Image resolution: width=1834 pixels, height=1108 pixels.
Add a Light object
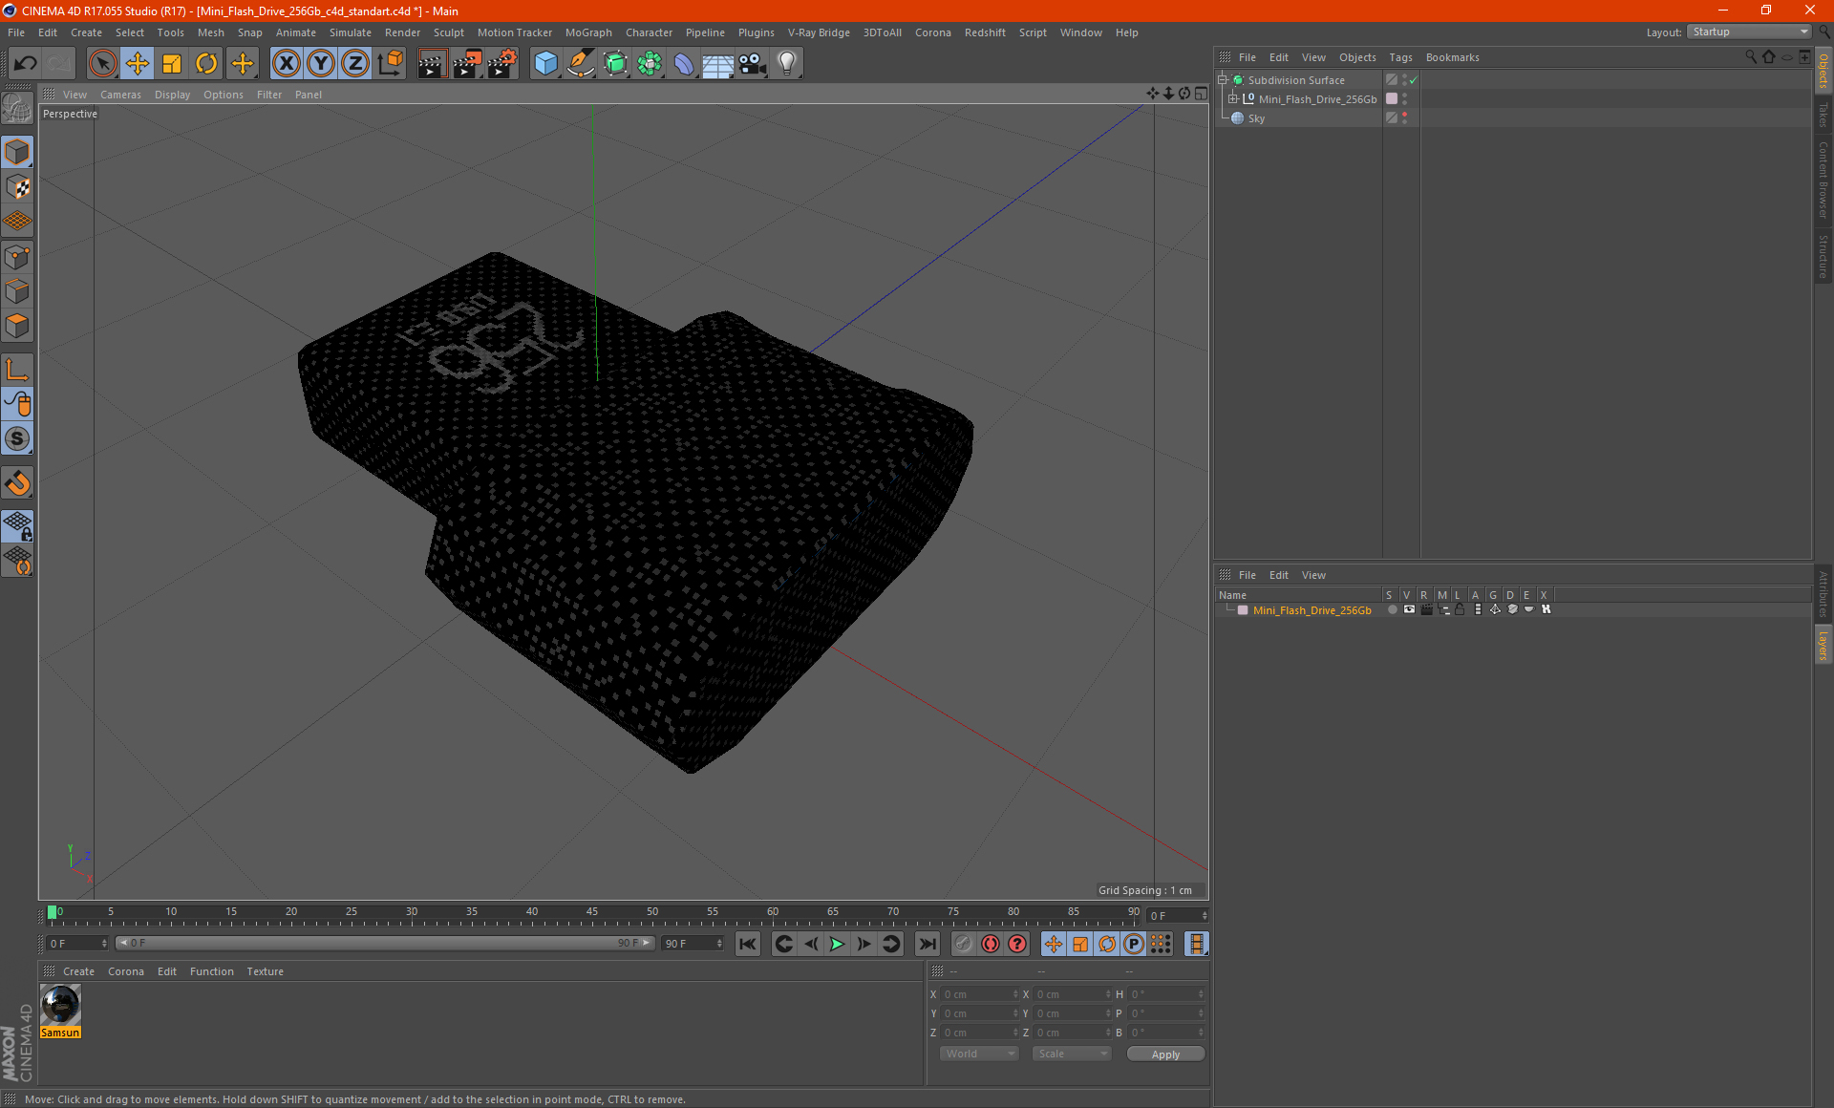coord(787,64)
